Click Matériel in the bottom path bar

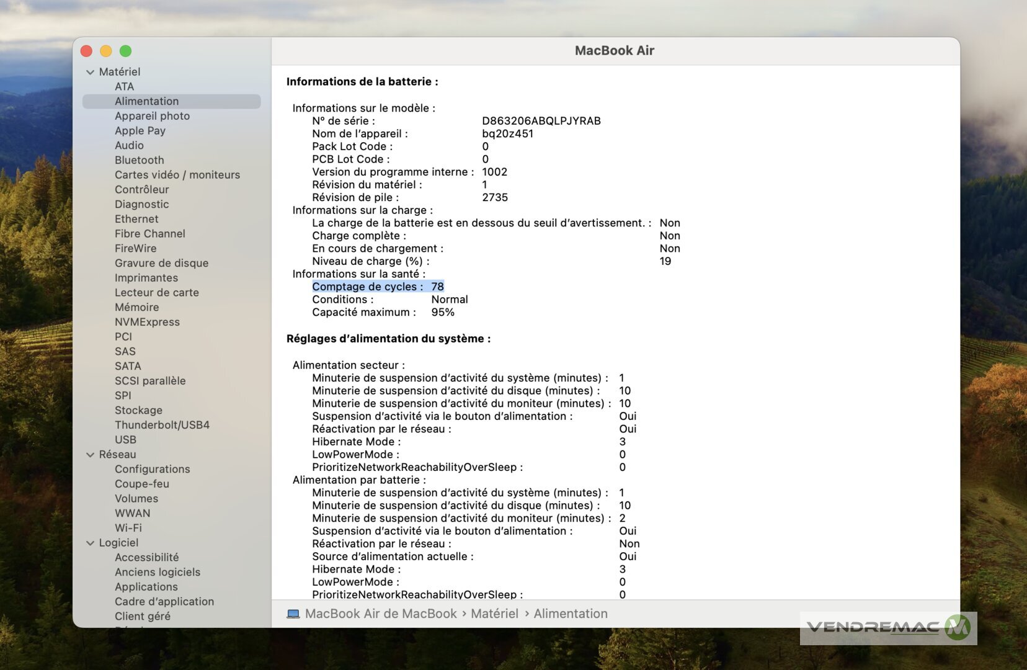click(494, 614)
